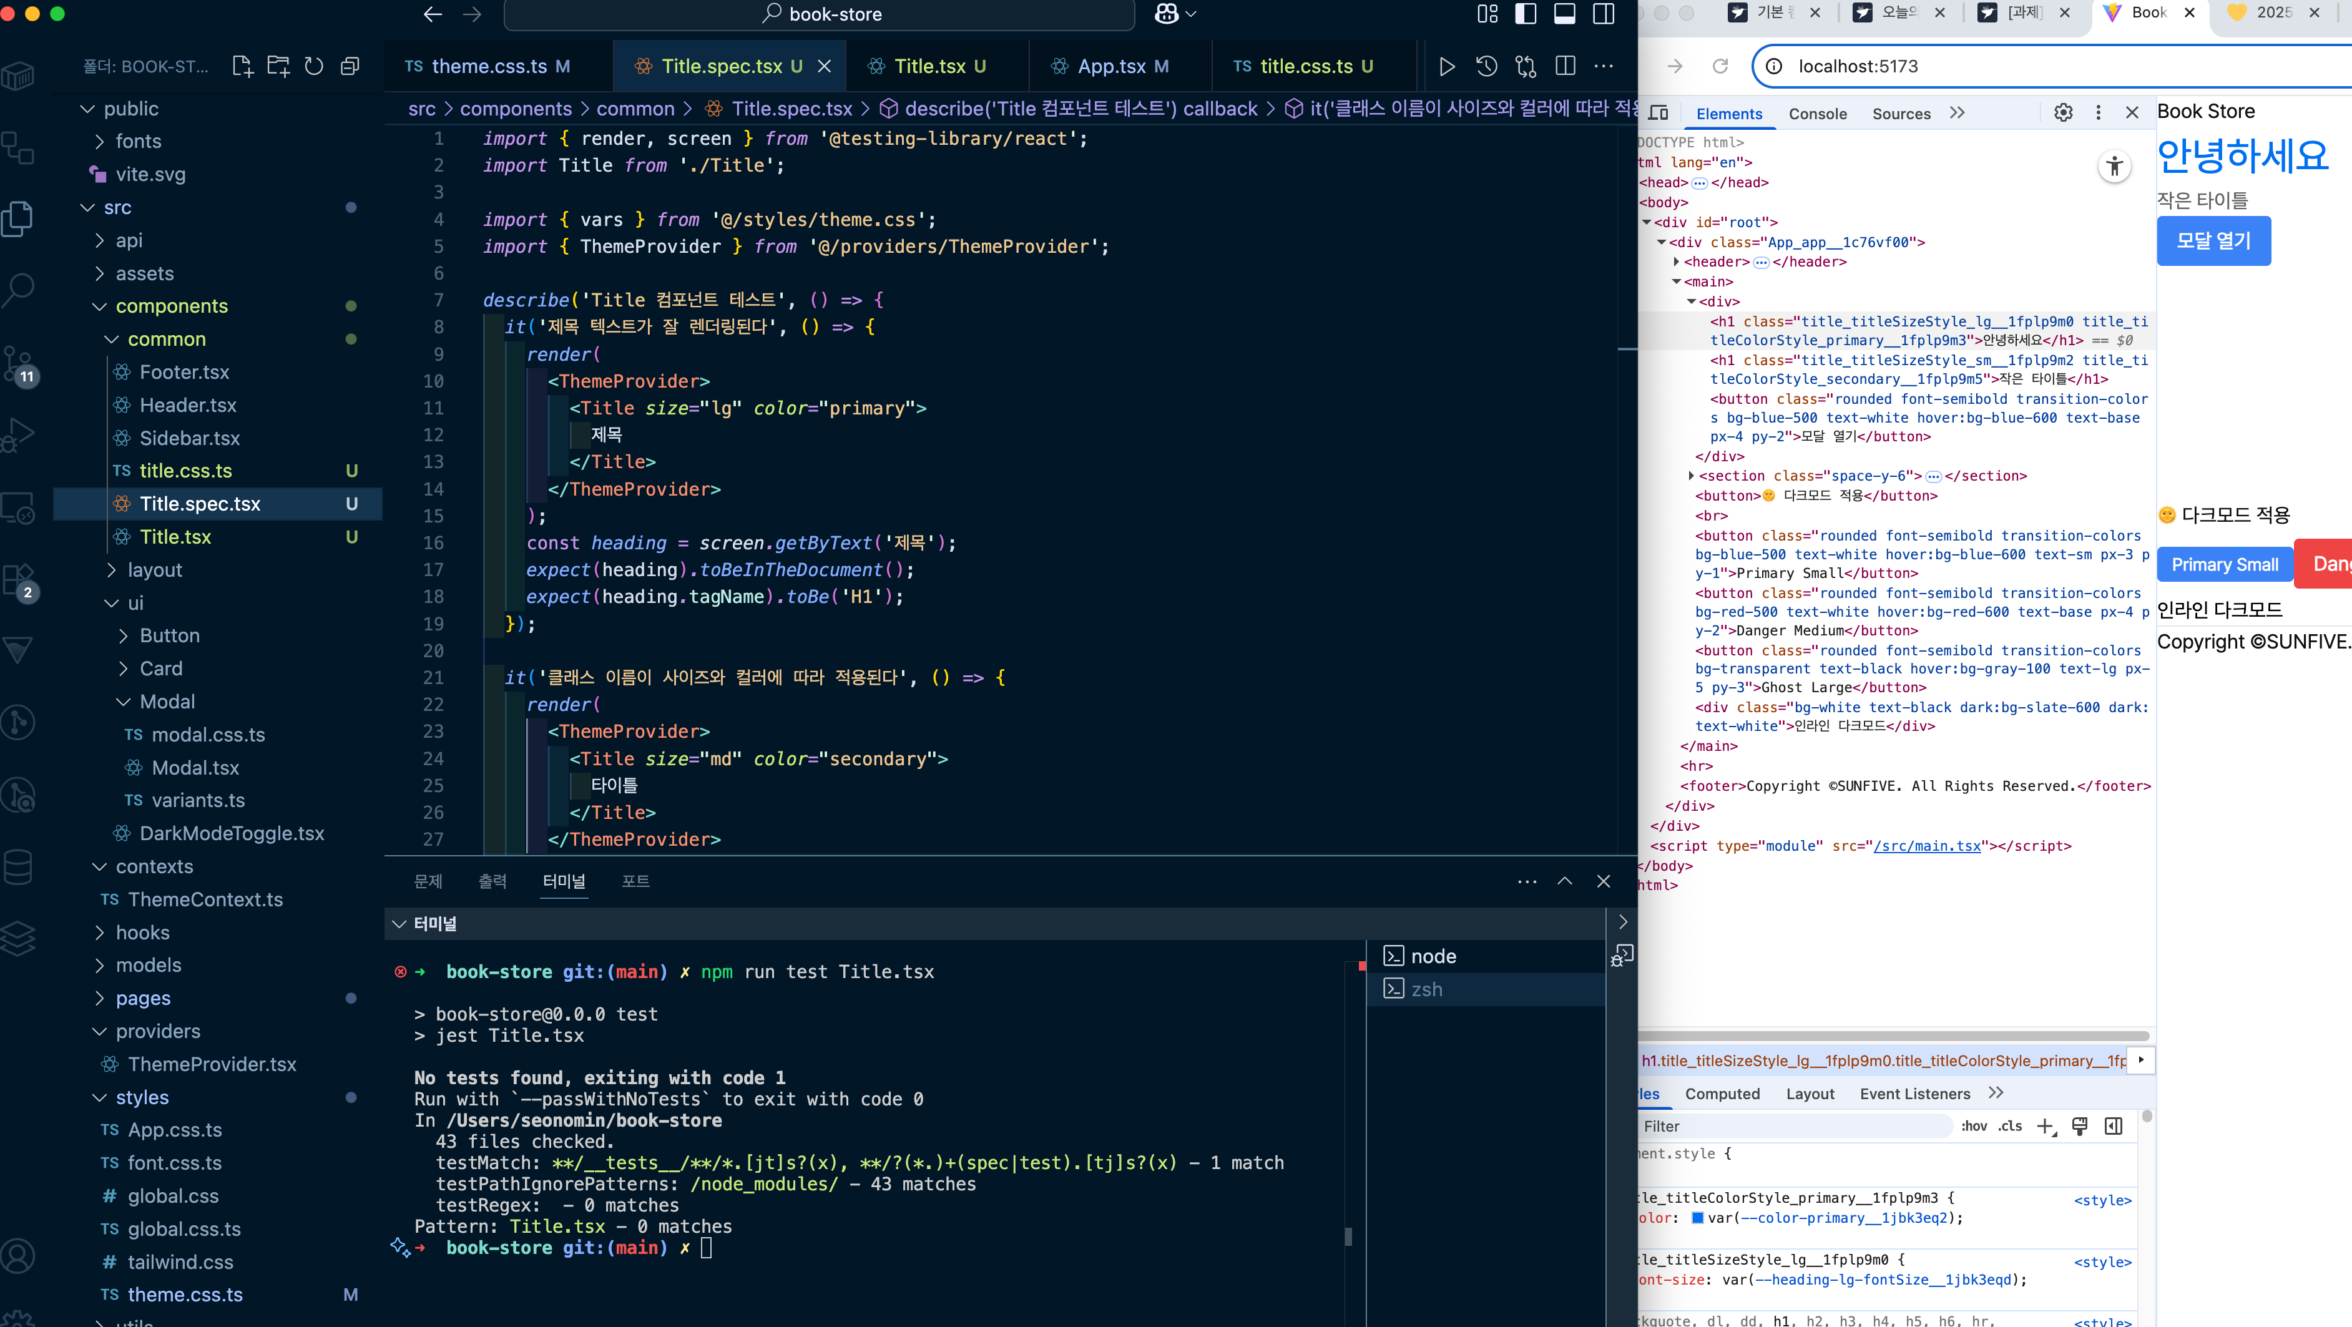2352x1327 pixels.
Task: Open changes compare icon in editor toolbar
Action: 1526,67
